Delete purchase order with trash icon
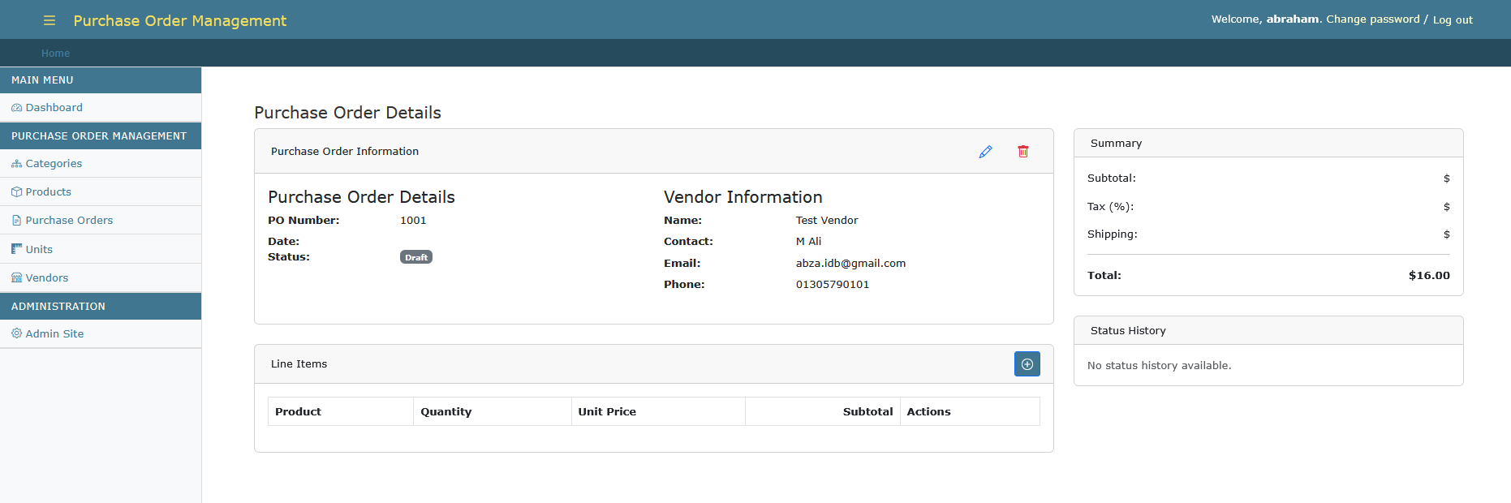Screen dimensions: 1511x503 [x=1023, y=152]
